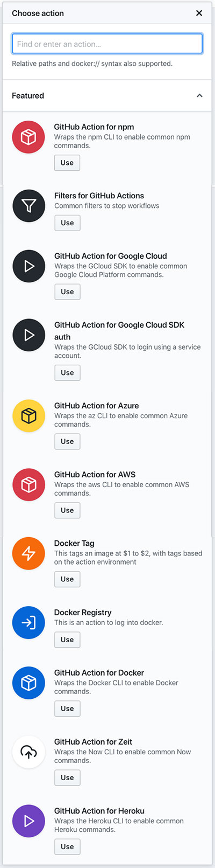Focus the Find or enter an action field
The height and width of the screenshot is (868, 215).
coord(107,44)
